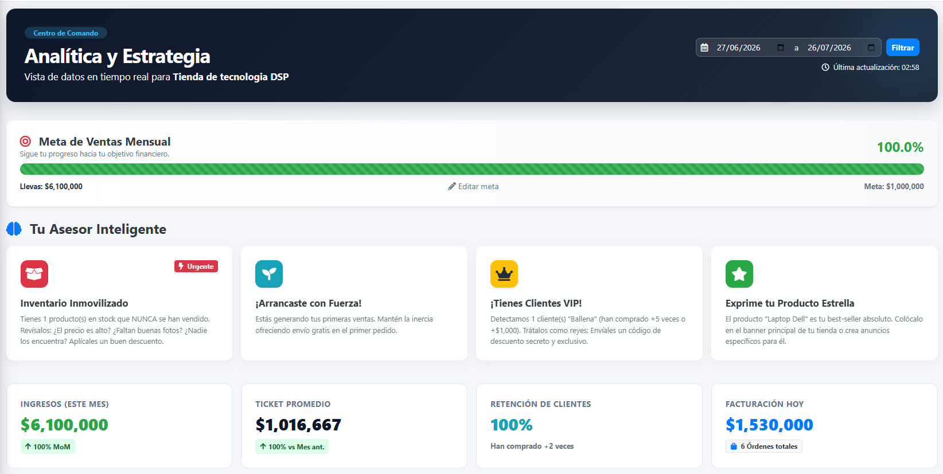Screen dimensions: 943x474
Task: Apply the date range with Filtrar
Action: [x=903, y=48]
